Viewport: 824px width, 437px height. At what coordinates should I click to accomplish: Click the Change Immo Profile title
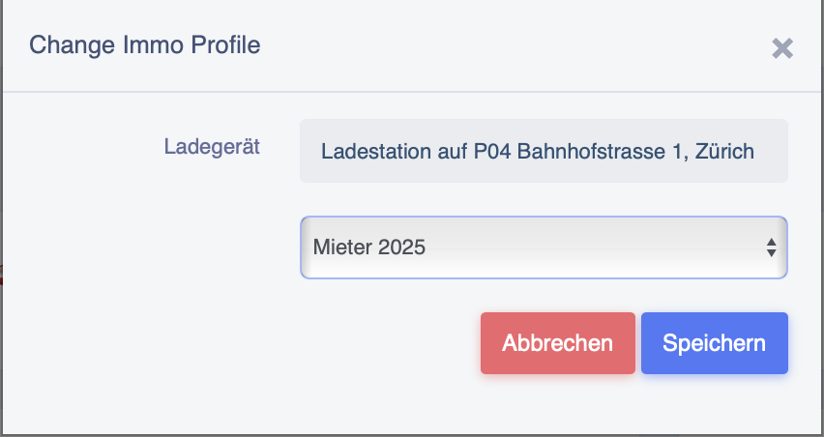point(145,44)
